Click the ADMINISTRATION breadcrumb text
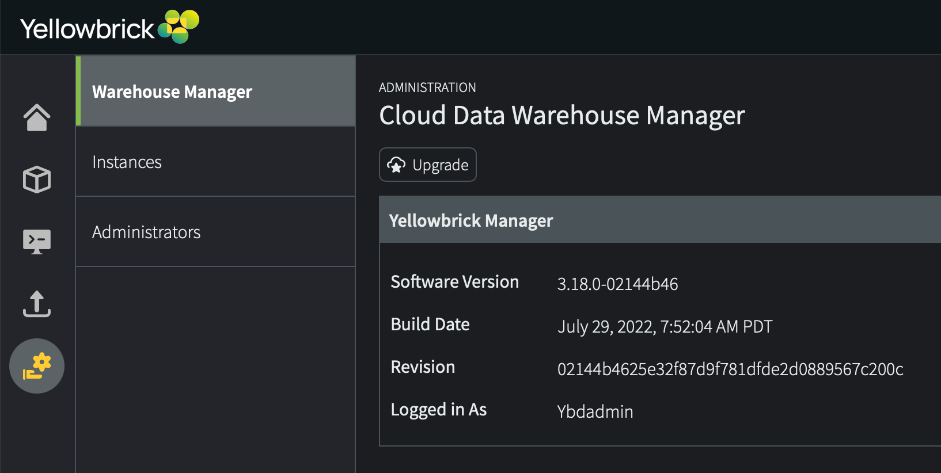The image size is (941, 473). [x=427, y=87]
